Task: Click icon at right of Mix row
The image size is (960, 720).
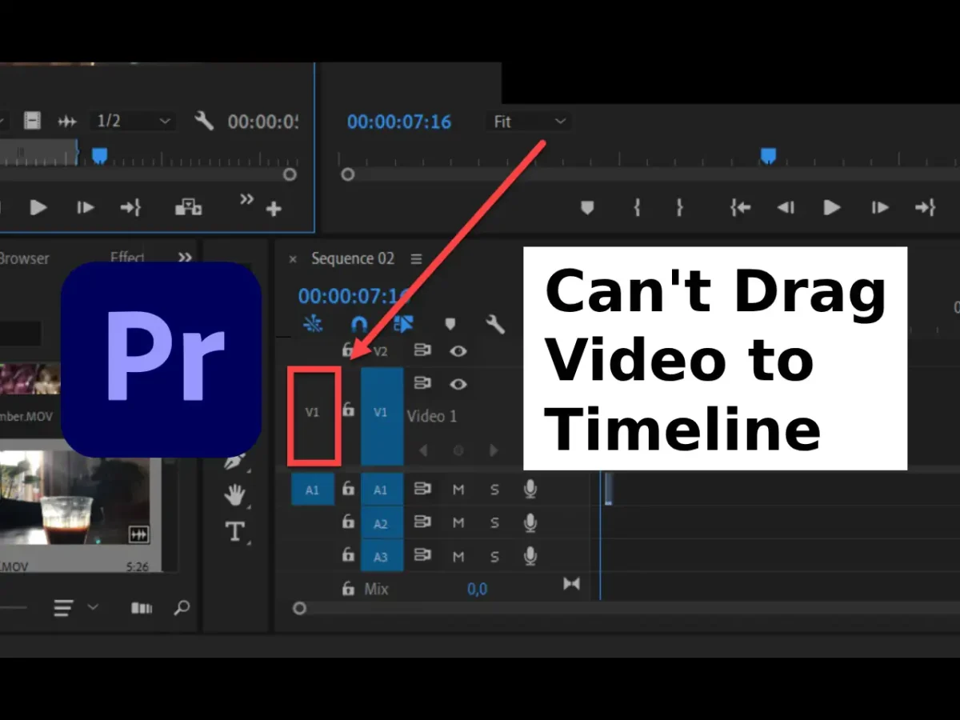Action: pyautogui.click(x=571, y=584)
